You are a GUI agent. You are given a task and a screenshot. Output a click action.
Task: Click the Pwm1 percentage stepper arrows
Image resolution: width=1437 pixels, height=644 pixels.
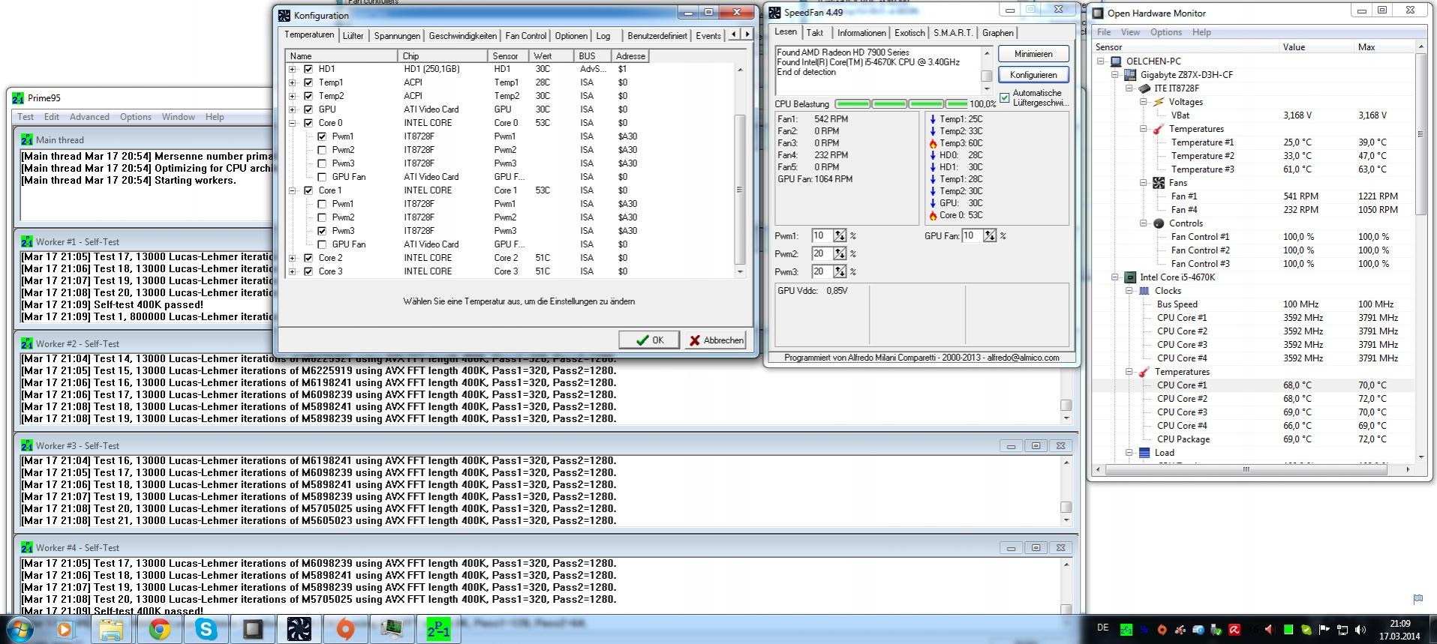coord(840,235)
